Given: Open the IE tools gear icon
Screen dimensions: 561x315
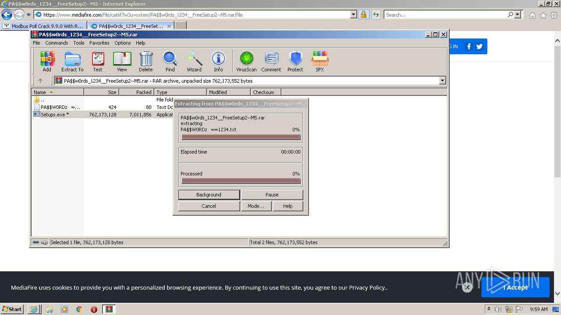Looking at the screenshot, I should pyautogui.click(x=554, y=15).
